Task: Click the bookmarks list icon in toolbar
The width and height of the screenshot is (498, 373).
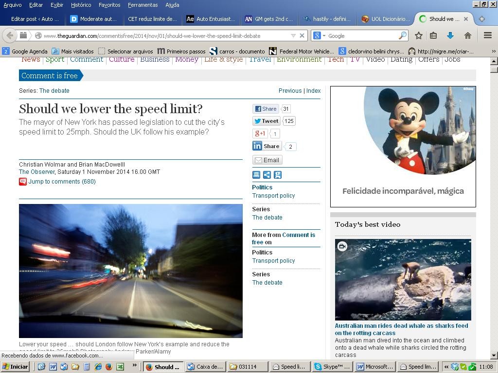Action: [433, 35]
